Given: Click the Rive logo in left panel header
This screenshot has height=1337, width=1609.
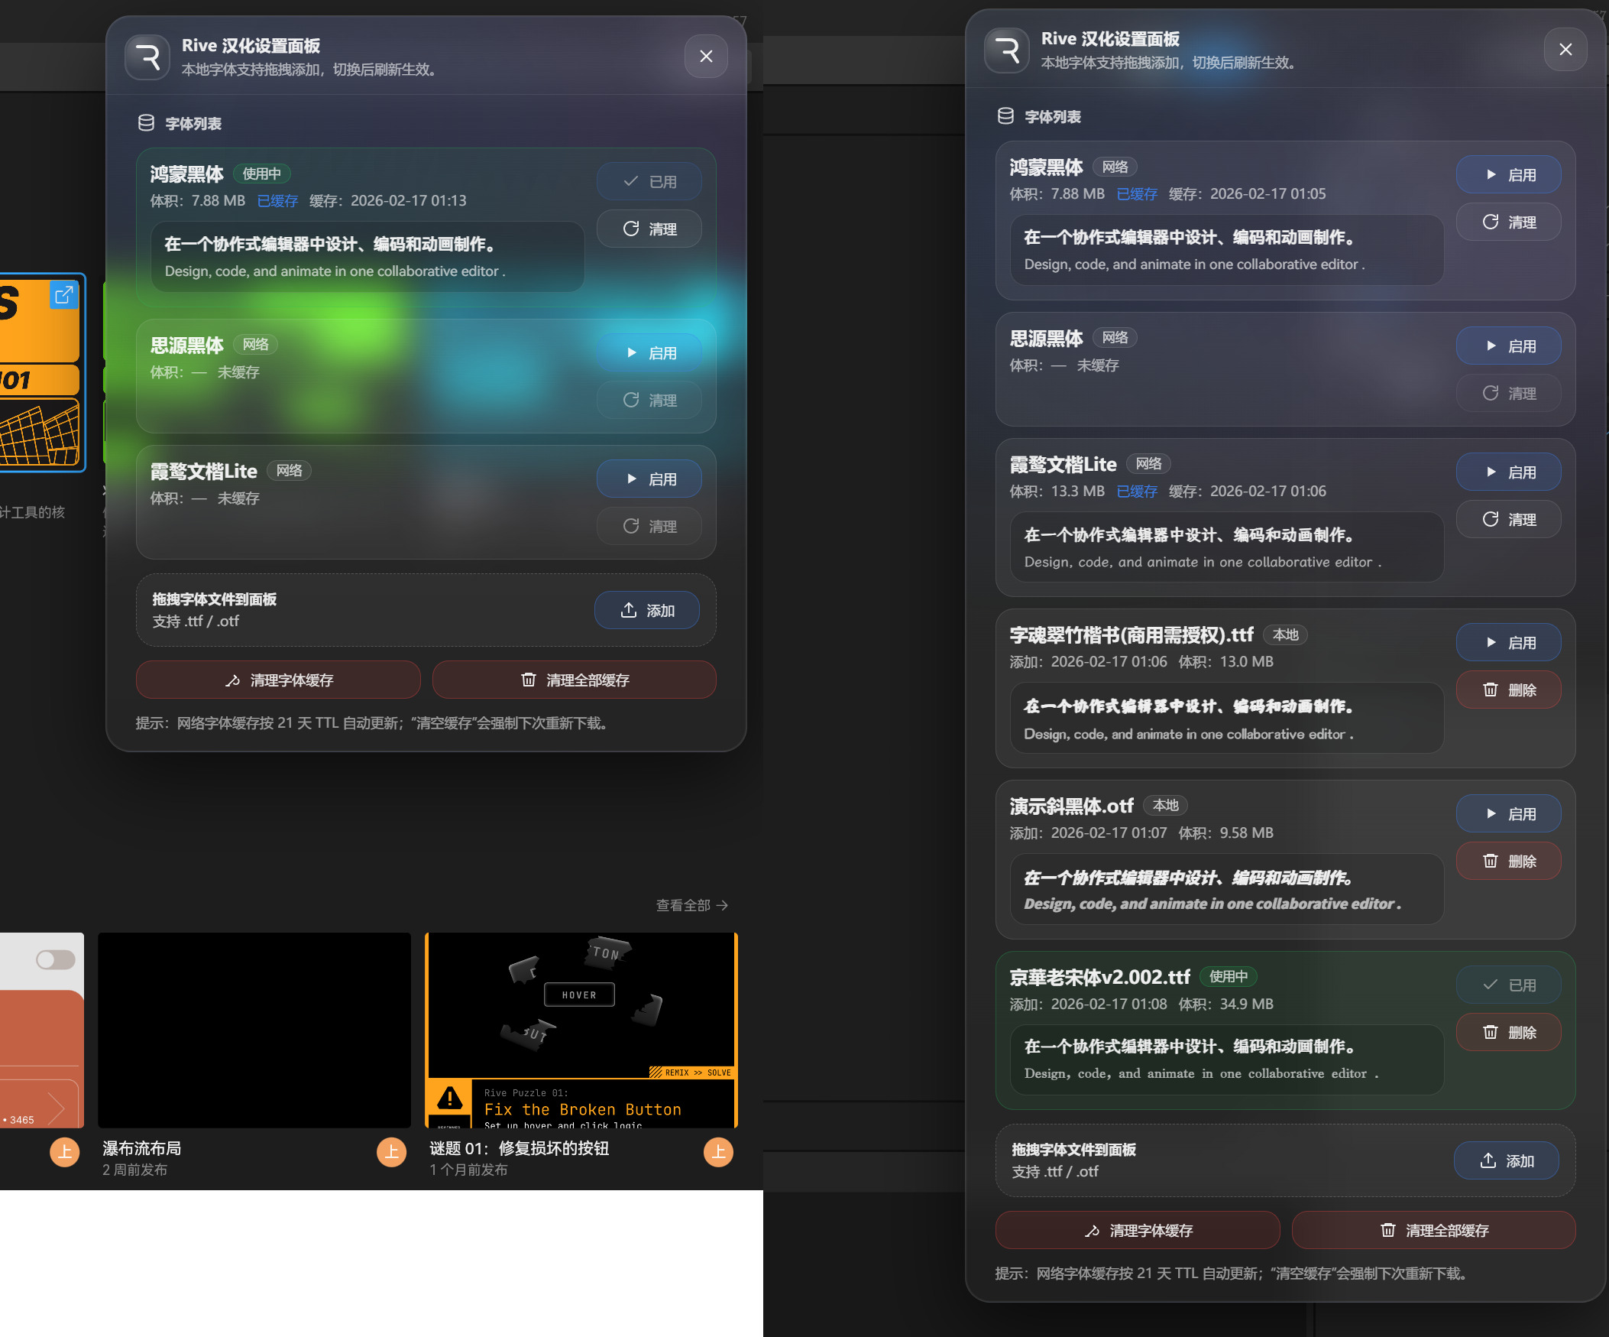Looking at the screenshot, I should (147, 57).
